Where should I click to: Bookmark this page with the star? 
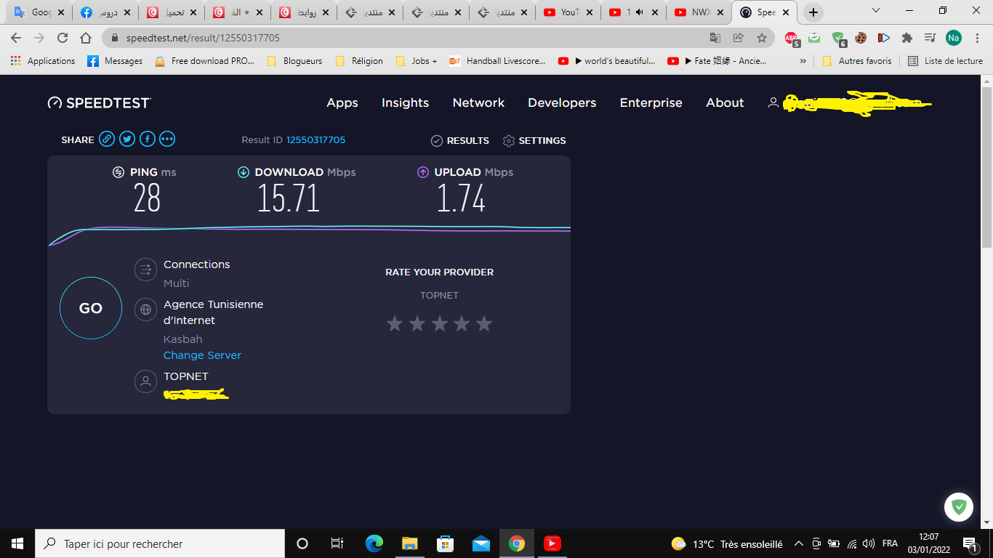[x=761, y=38]
